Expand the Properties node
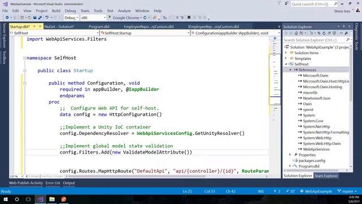Viewport: 362px width, 204px height. [x=290, y=155]
